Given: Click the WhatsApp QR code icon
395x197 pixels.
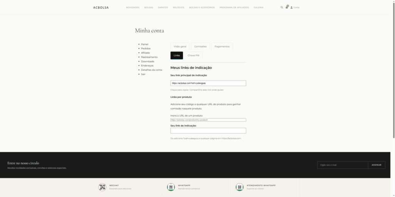Looking at the screenshot, I should point(171,187).
